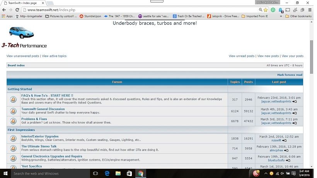Select the TeamSwift Index page tab
The width and height of the screenshot is (317, 178).
point(24,3)
